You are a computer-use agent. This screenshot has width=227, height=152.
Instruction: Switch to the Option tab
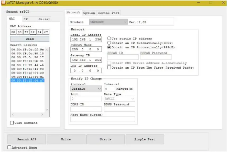coord(89,13)
